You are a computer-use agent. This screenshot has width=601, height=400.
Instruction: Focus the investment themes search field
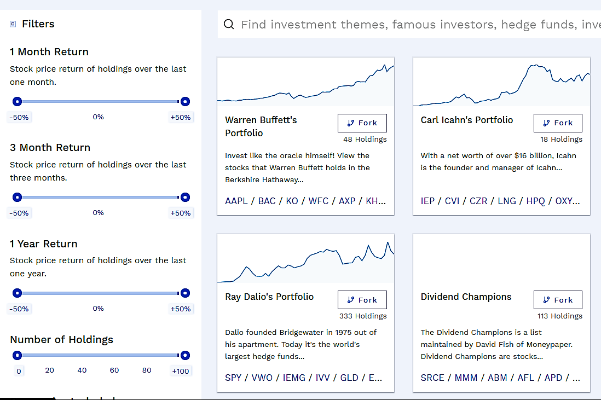(x=409, y=25)
